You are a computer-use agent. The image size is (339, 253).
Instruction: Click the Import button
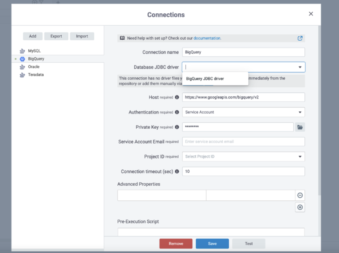coord(82,36)
